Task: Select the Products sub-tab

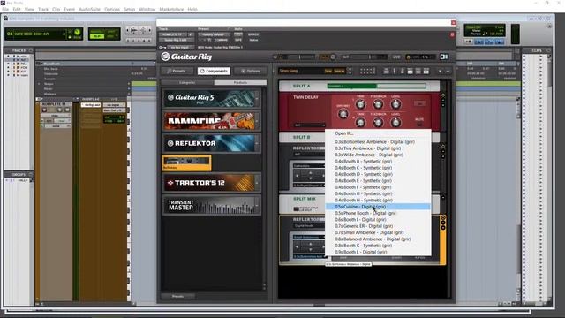Action: [x=240, y=82]
